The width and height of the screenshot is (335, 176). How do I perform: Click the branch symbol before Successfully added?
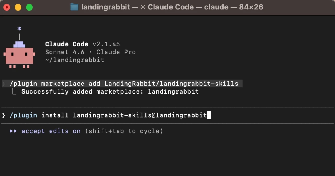click(14, 92)
